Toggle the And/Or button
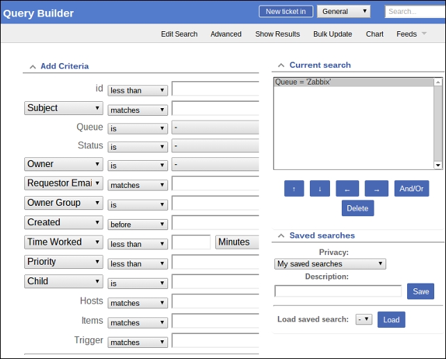 411,189
